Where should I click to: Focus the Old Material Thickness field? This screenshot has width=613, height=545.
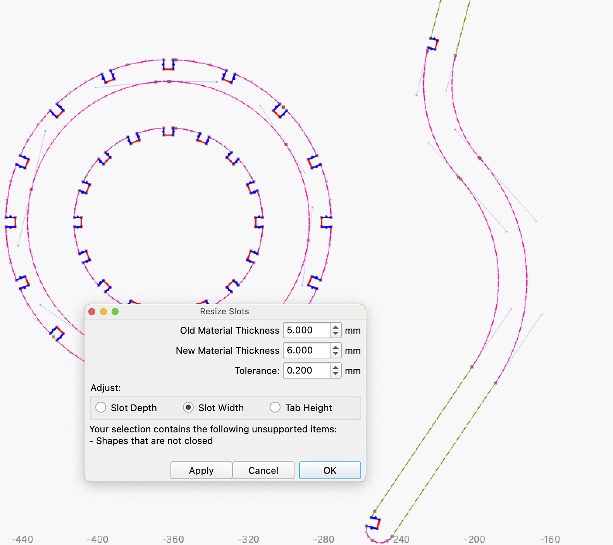click(x=306, y=331)
